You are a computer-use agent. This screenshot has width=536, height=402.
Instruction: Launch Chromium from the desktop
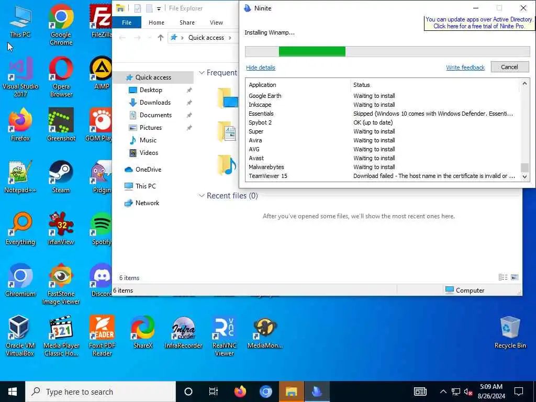20,281
